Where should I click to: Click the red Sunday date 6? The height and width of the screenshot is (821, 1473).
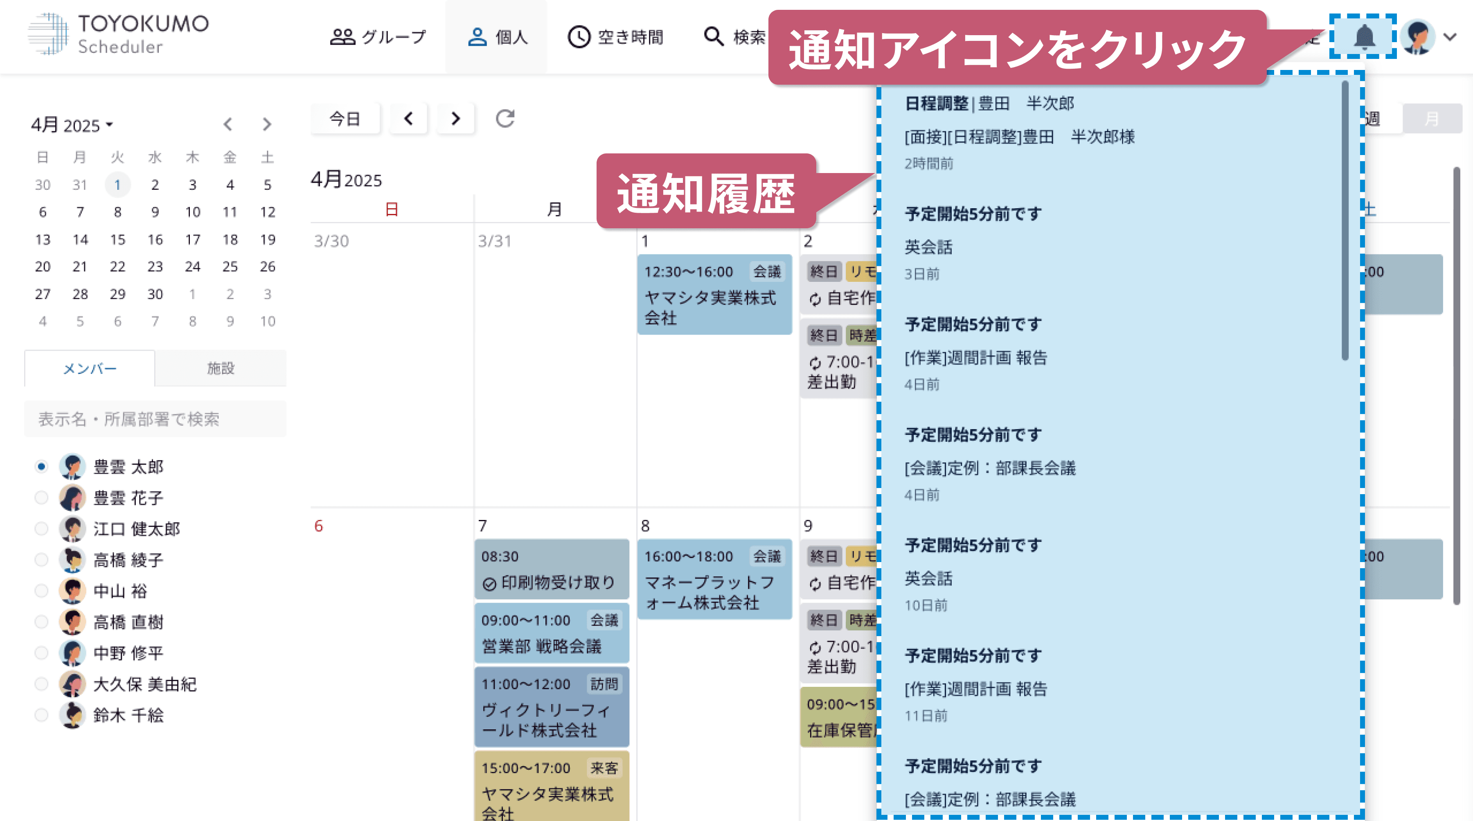pos(318,525)
